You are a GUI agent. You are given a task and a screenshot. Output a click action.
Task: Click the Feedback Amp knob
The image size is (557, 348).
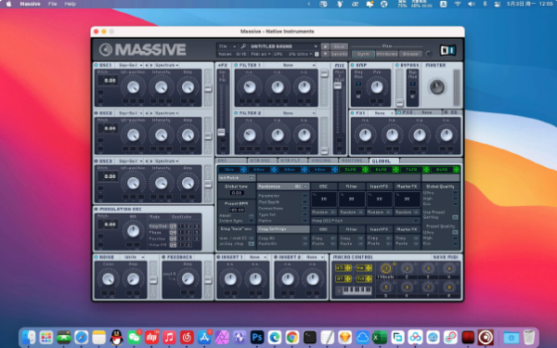coord(188,278)
